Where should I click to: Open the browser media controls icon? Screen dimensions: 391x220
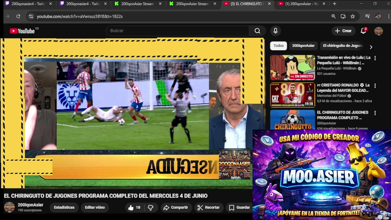coord(367,16)
